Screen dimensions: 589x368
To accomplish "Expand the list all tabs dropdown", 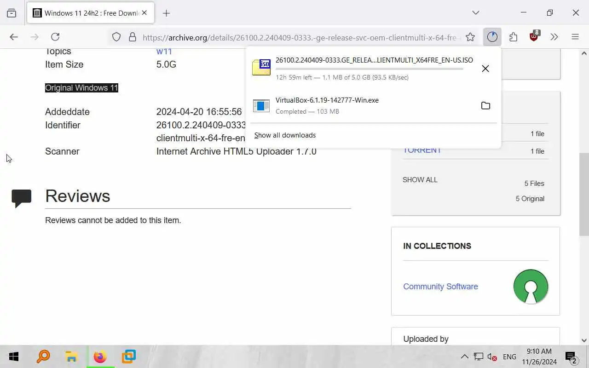I will coord(476,13).
